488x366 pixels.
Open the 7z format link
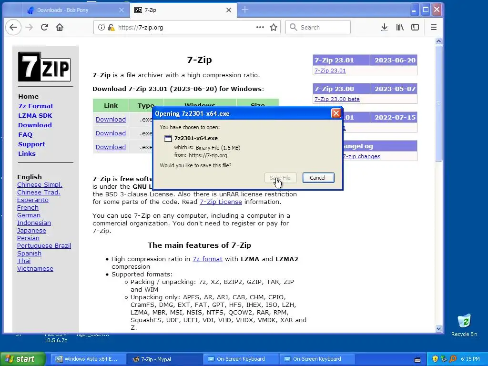click(x=207, y=259)
